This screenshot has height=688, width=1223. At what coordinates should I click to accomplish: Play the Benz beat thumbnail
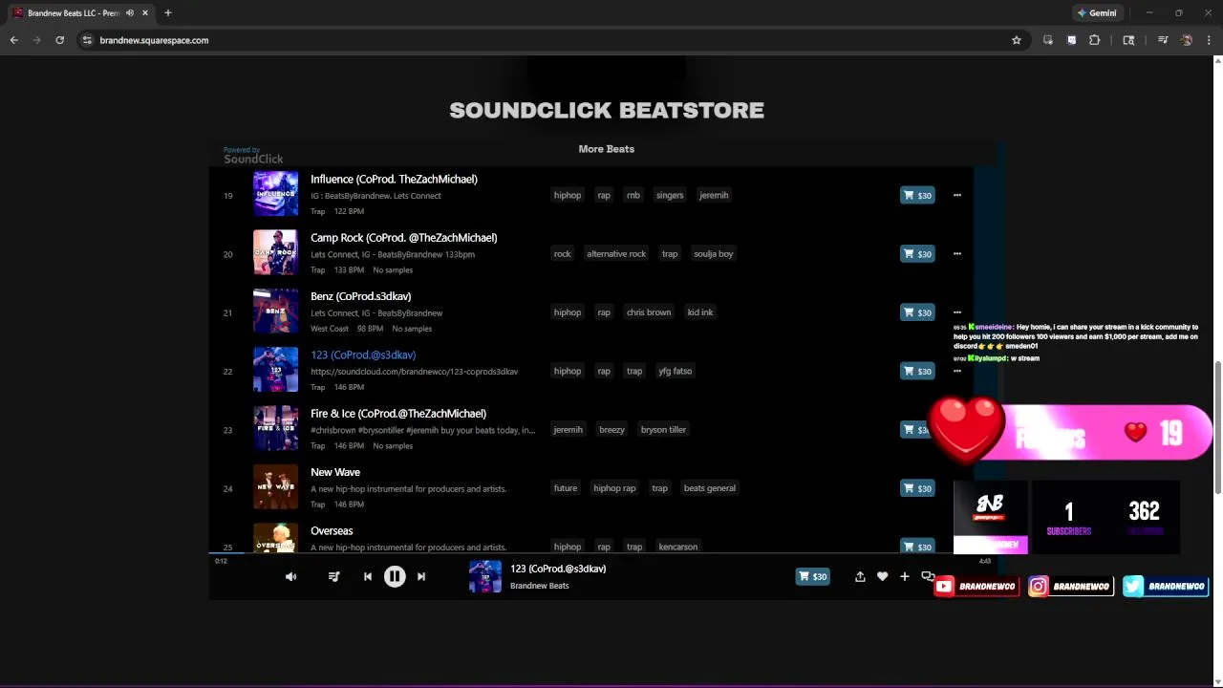(x=275, y=312)
